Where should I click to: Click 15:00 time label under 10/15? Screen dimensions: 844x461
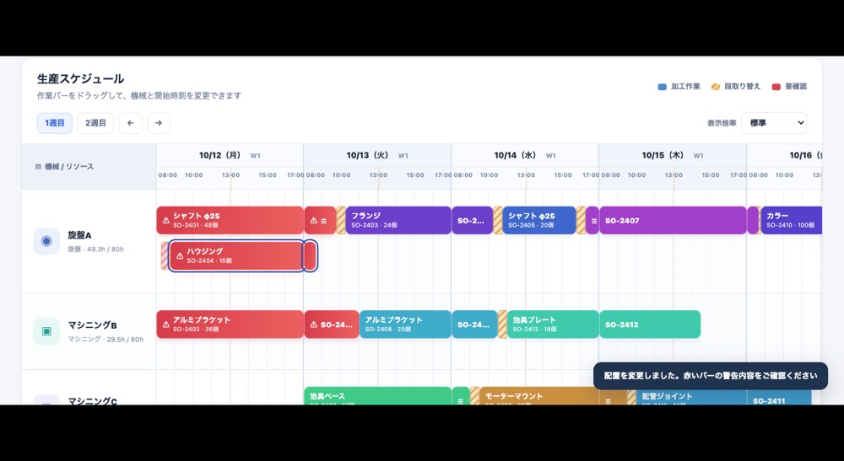pyautogui.click(x=711, y=175)
